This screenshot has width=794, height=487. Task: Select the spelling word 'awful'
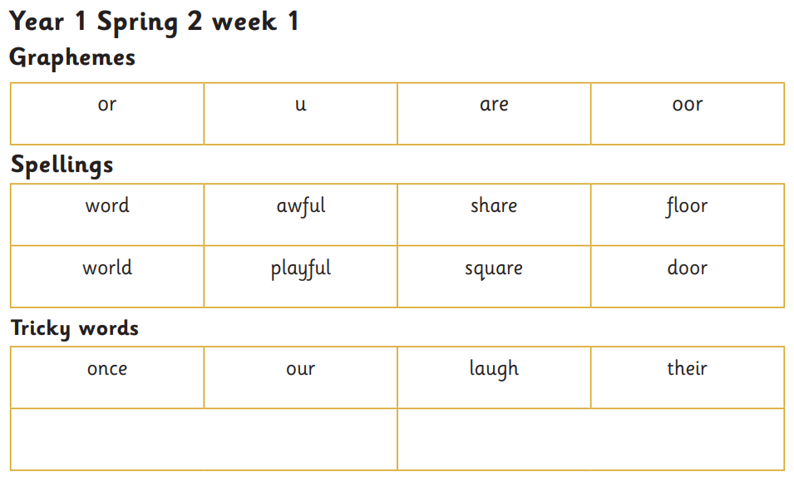301,206
